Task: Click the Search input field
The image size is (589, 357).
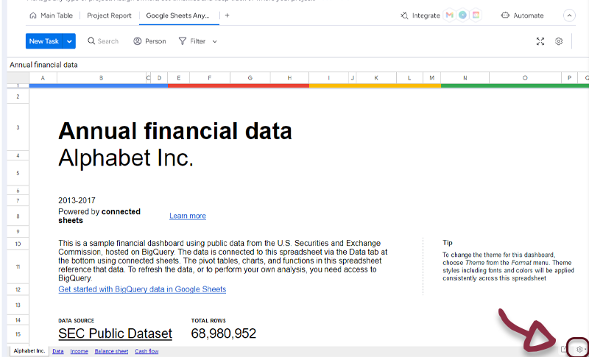Action: click(x=107, y=42)
